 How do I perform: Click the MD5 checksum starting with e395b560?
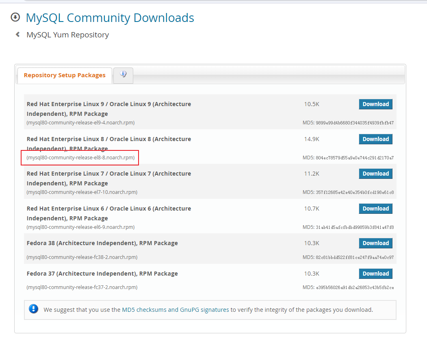coord(355,287)
